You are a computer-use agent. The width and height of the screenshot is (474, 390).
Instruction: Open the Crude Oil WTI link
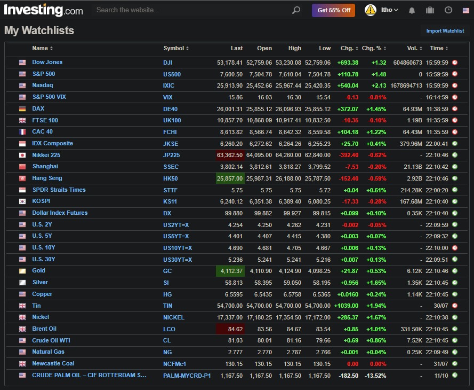(51, 340)
